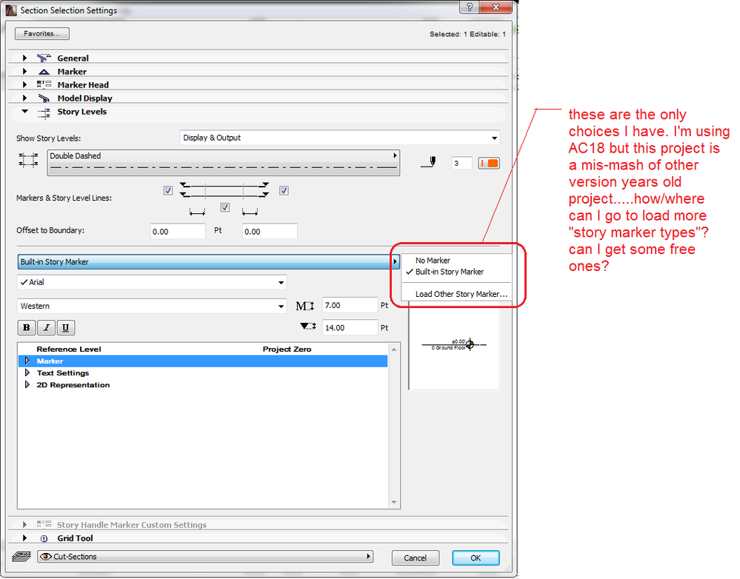
Task: Expand the Model Display panel
Action: click(x=25, y=98)
